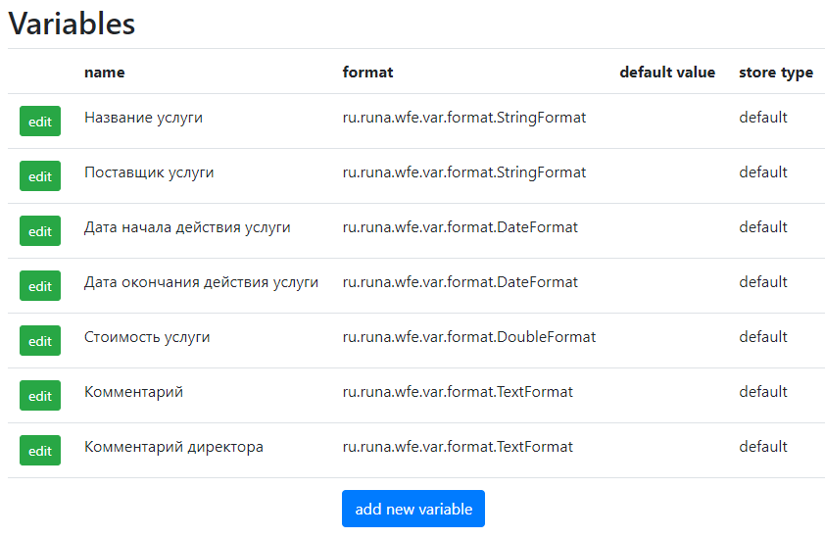The height and width of the screenshot is (538, 825).
Task: Edit Дата окончания действия услуги variable
Action: point(40,285)
